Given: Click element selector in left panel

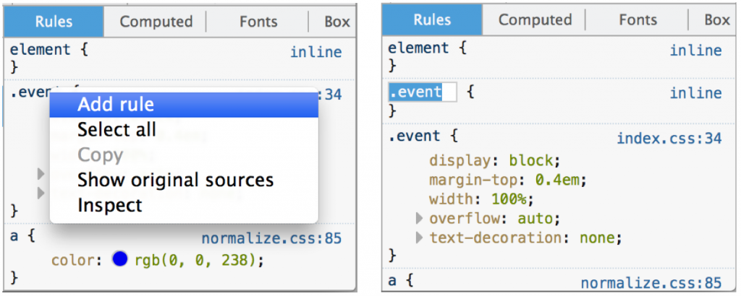Looking at the screenshot, I should (x=41, y=50).
